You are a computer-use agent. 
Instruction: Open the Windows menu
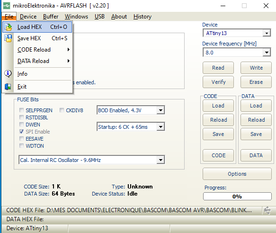pos(76,17)
